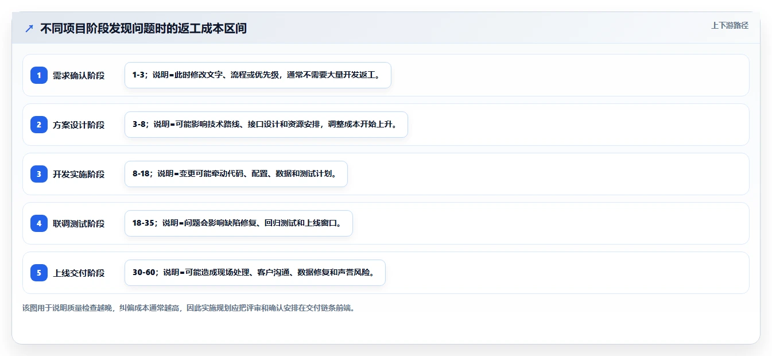Select the 方案设计阶段 label
The height and width of the screenshot is (356, 772).
pyautogui.click(x=79, y=125)
